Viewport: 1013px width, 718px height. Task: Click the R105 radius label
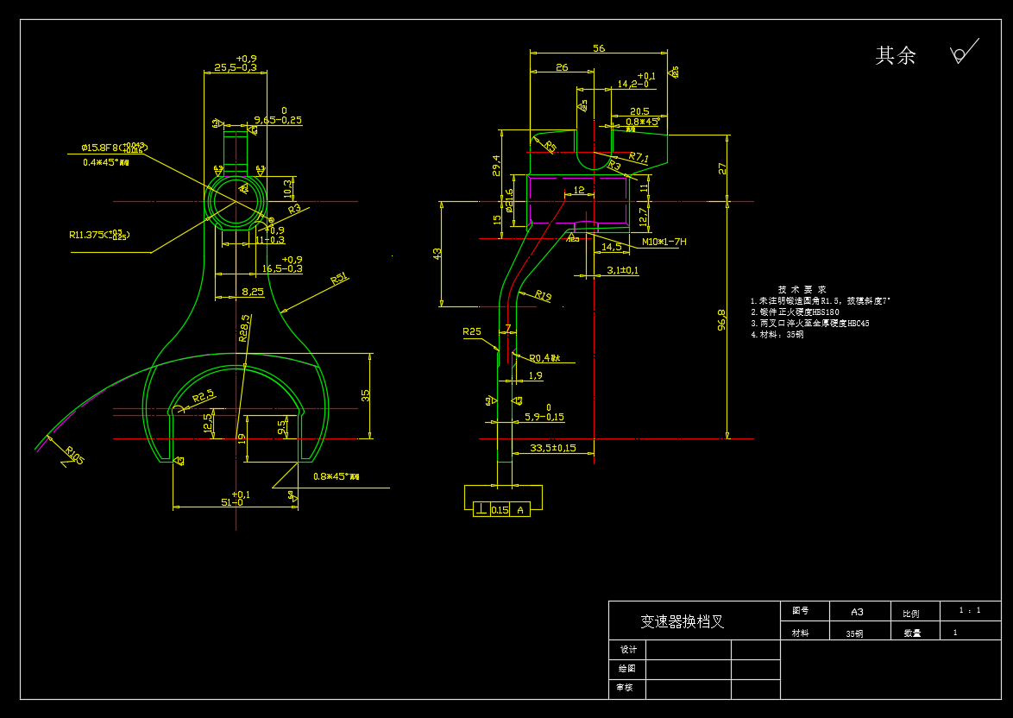[x=74, y=456]
